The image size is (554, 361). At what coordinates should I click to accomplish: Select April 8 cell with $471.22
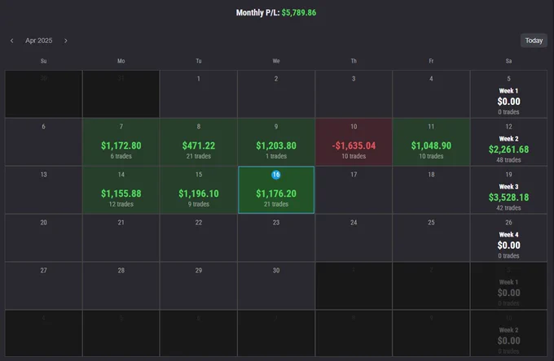(199, 141)
